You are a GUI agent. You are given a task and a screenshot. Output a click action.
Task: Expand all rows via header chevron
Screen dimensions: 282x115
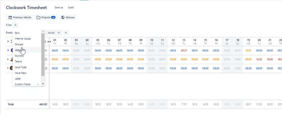[8, 42]
